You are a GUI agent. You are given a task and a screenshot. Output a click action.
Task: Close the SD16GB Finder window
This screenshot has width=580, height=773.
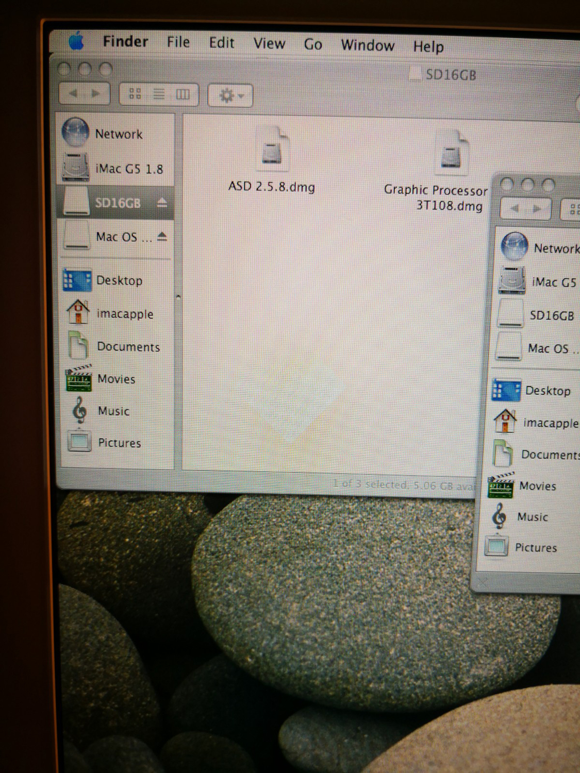click(x=64, y=69)
